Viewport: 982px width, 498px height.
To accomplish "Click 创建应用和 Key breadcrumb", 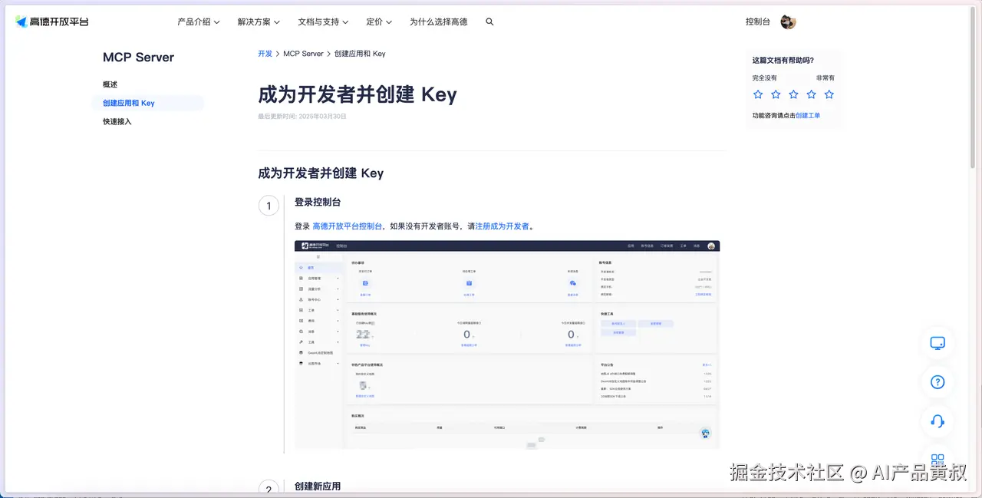I will point(360,54).
